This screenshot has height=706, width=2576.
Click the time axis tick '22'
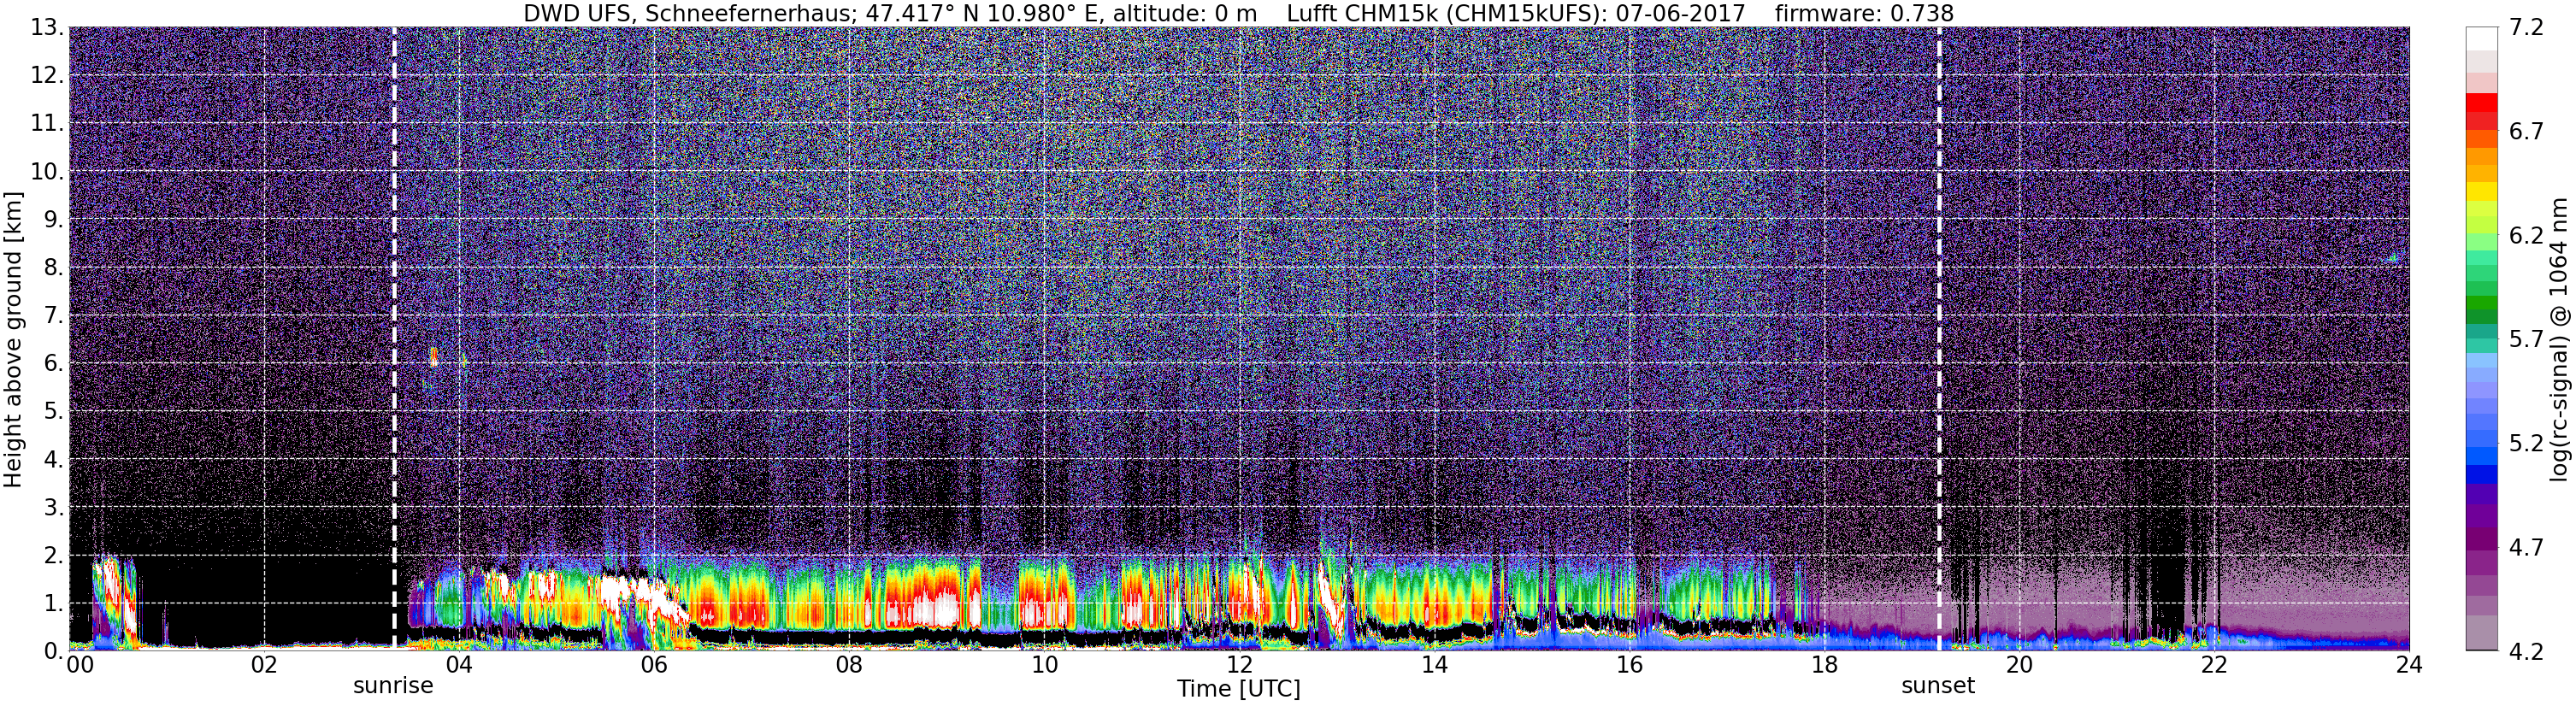click(2214, 666)
